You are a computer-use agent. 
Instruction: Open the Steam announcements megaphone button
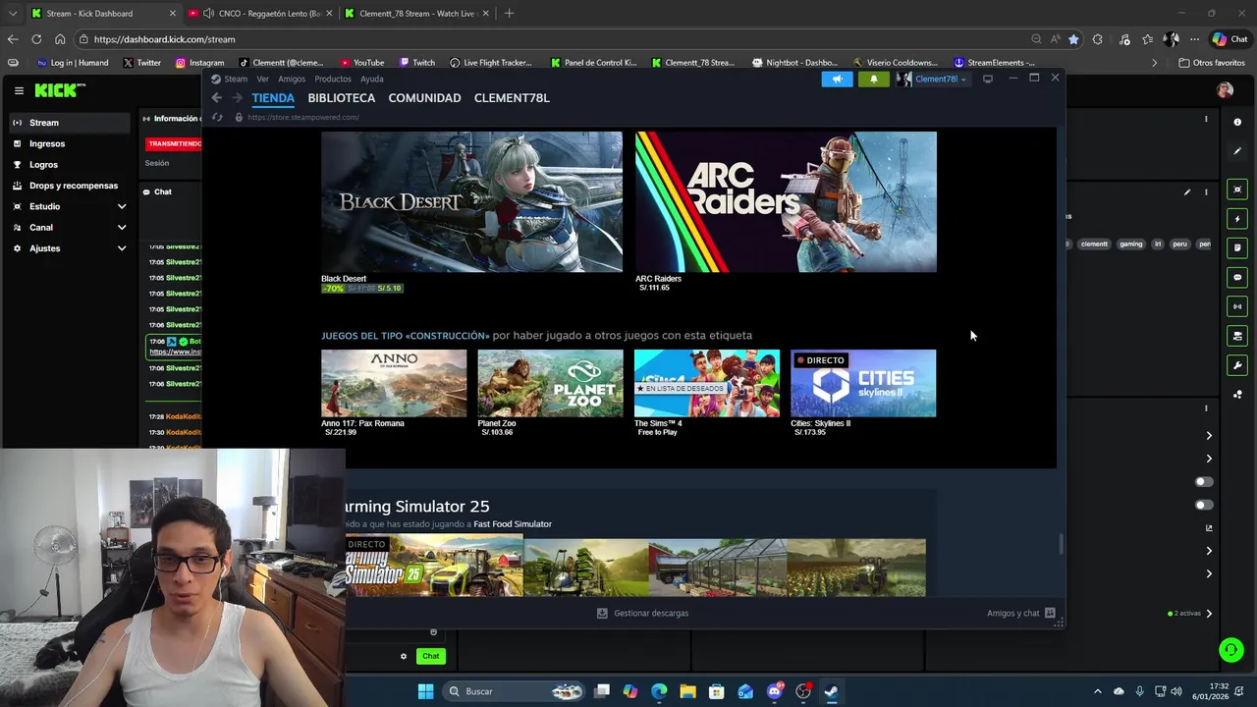pyautogui.click(x=837, y=79)
